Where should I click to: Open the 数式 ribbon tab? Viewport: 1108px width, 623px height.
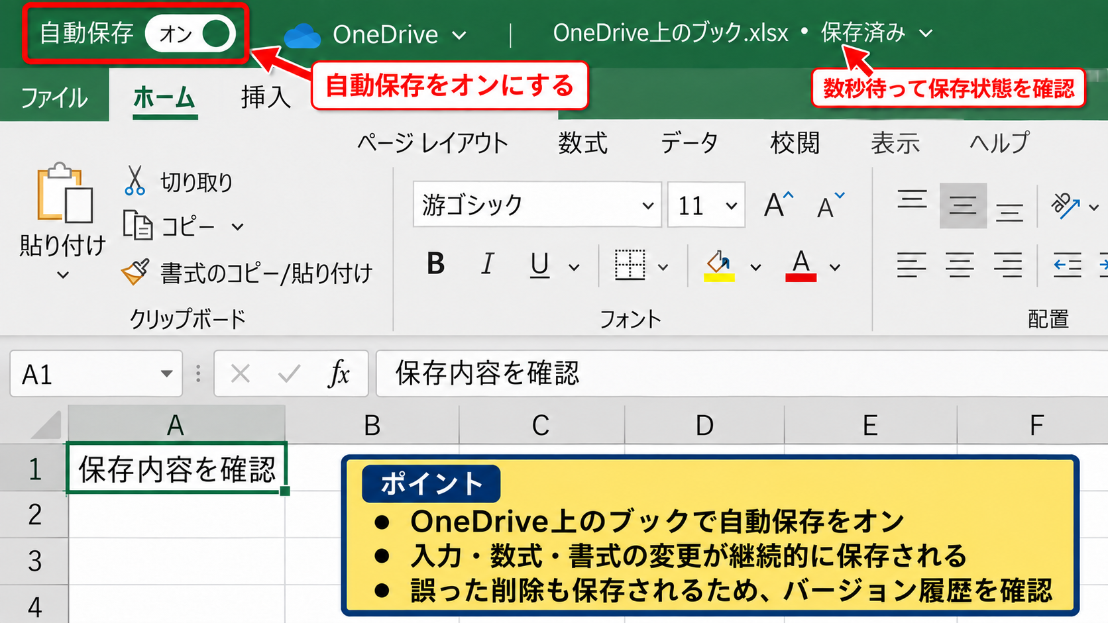click(x=582, y=143)
